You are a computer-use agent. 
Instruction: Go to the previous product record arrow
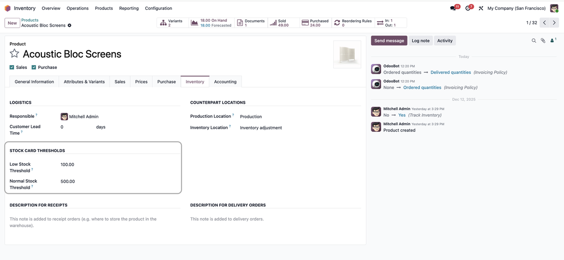coord(544,23)
